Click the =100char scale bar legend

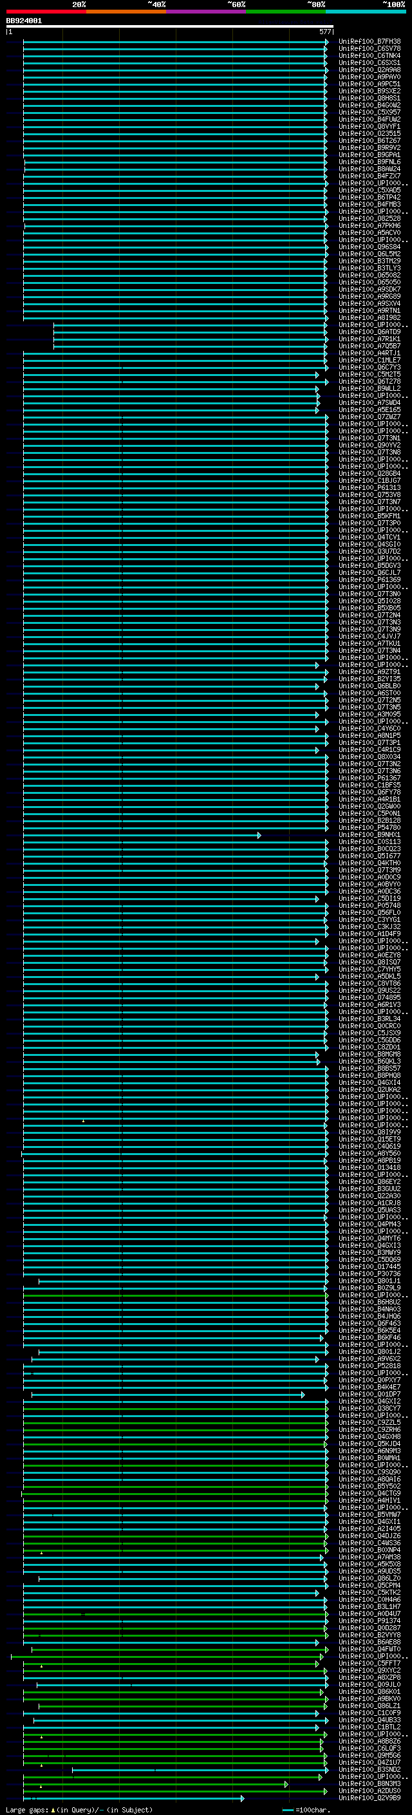(305, 1809)
